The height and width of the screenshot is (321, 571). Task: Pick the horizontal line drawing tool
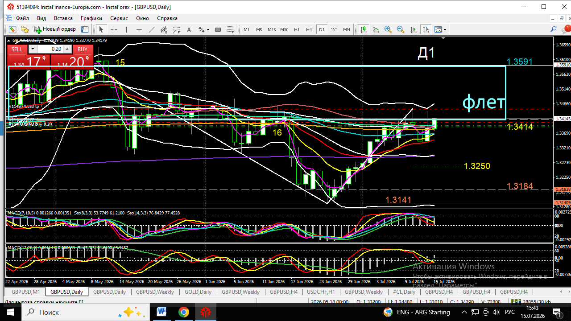(139, 29)
